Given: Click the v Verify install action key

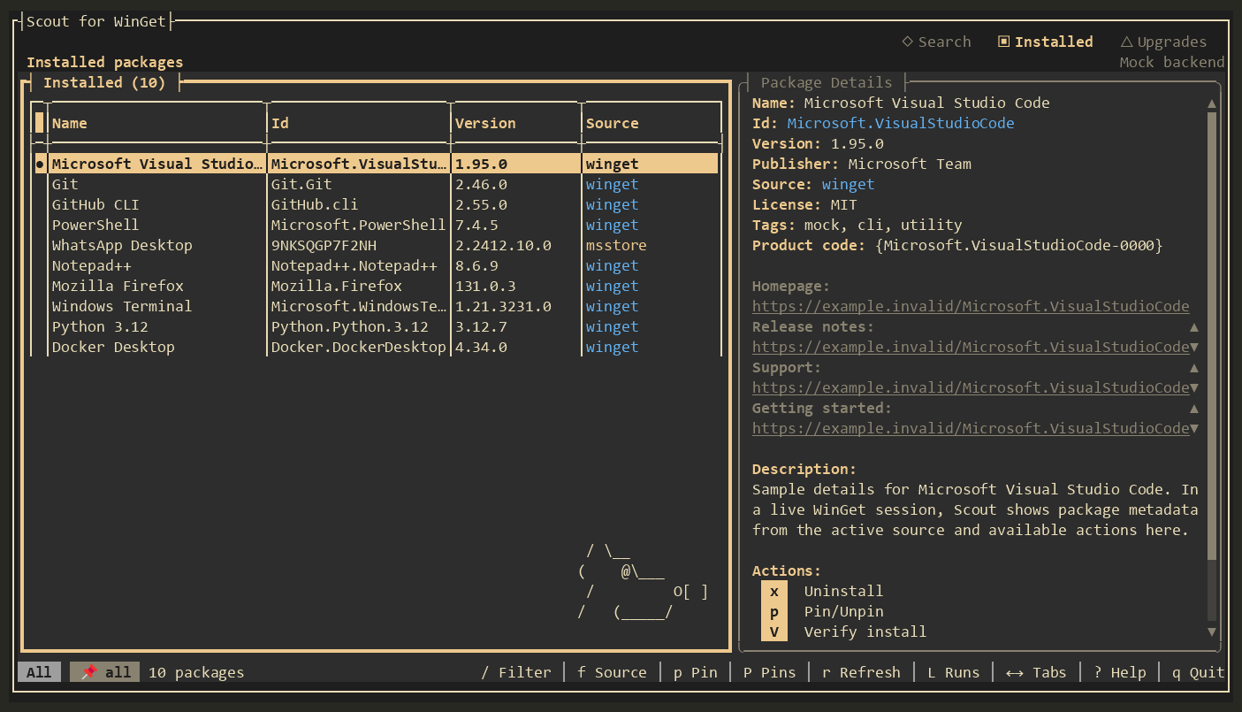Looking at the screenshot, I should coord(774,632).
